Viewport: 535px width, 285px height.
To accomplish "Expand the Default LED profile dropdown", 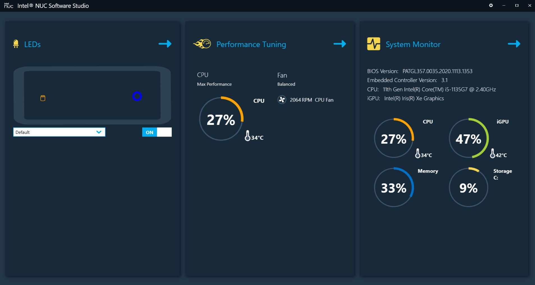I will point(59,132).
